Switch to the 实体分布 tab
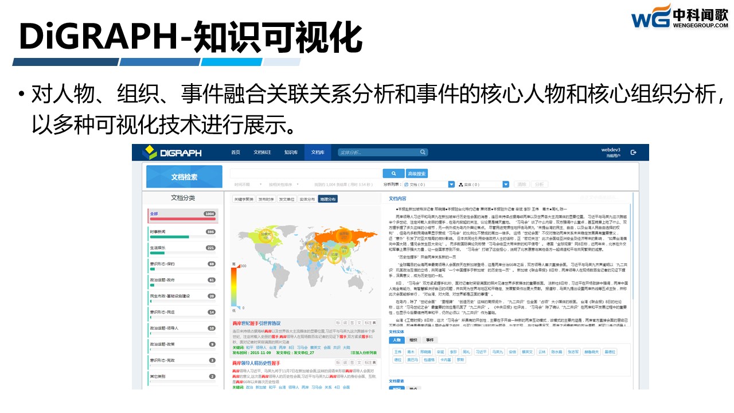This screenshot has width=734, height=413. [307, 199]
